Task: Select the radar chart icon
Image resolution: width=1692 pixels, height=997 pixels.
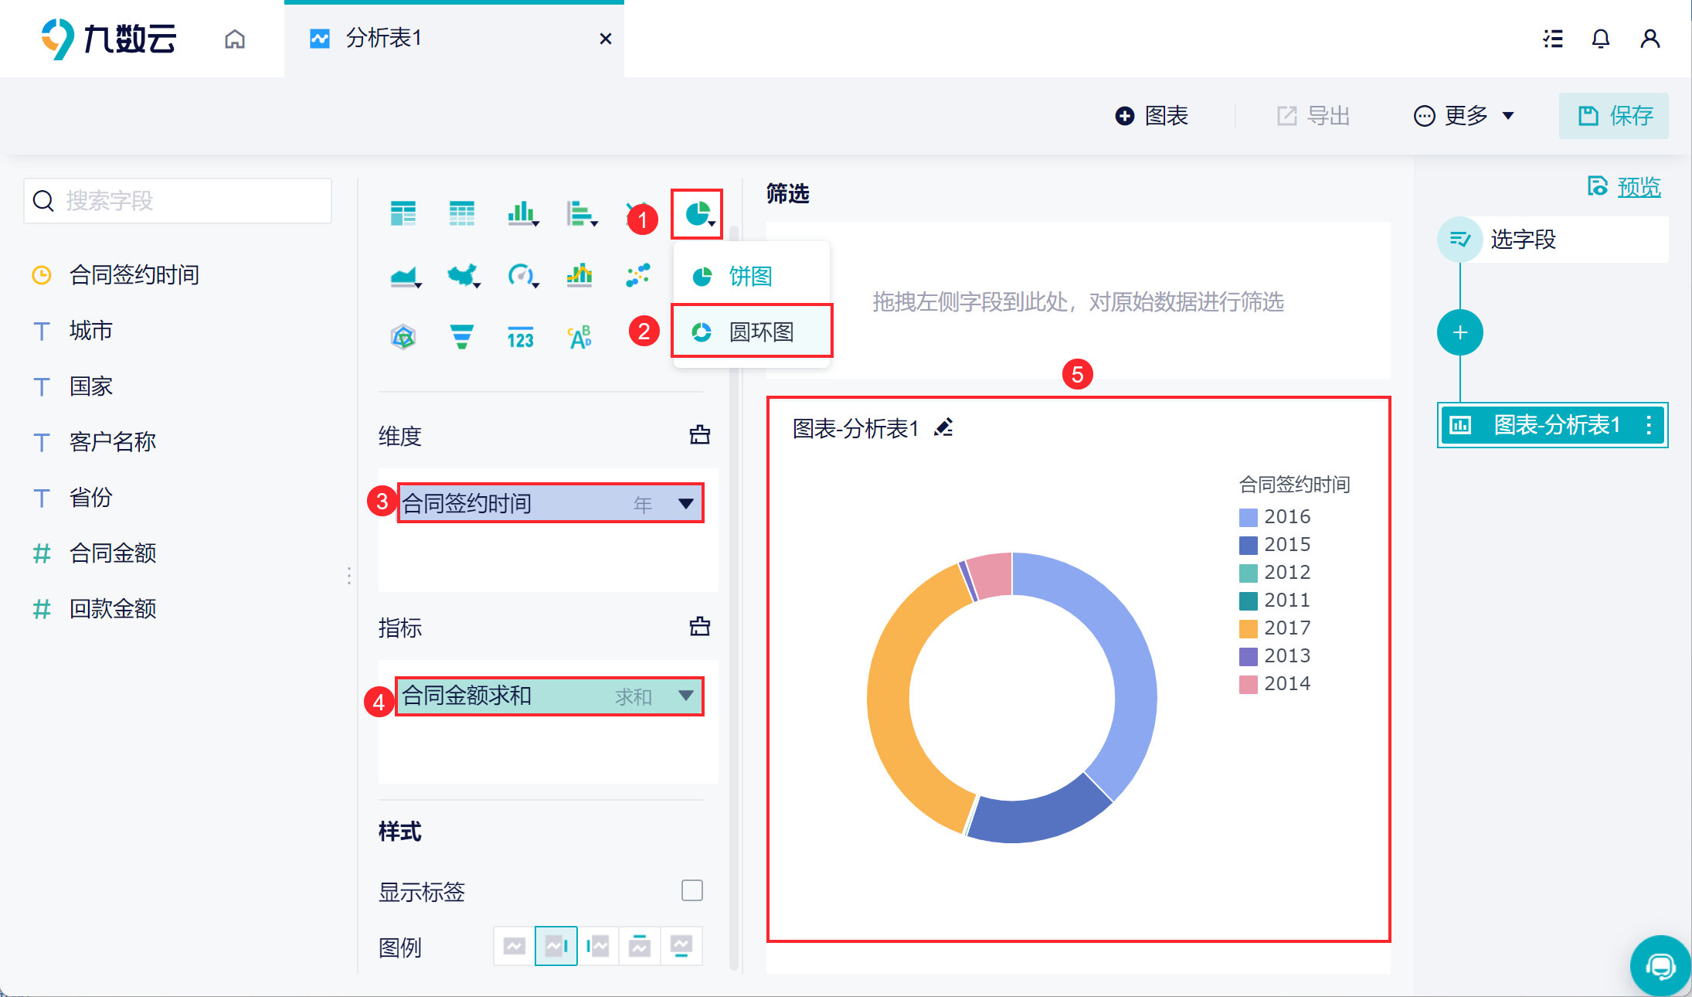Action: coord(403,337)
